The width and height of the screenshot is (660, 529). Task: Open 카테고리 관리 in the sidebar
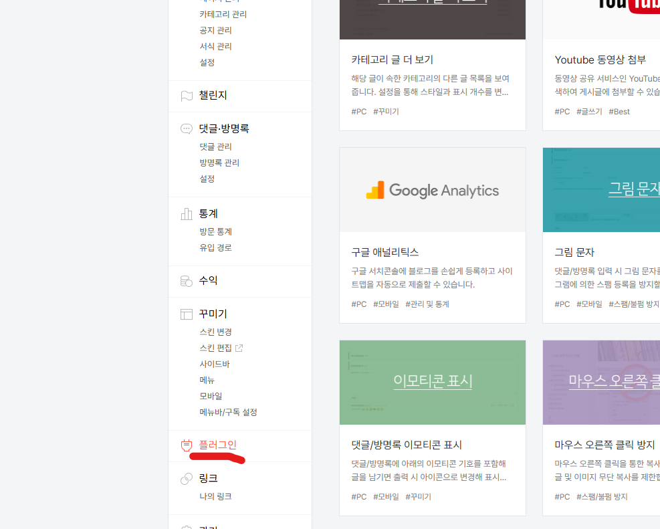click(223, 14)
